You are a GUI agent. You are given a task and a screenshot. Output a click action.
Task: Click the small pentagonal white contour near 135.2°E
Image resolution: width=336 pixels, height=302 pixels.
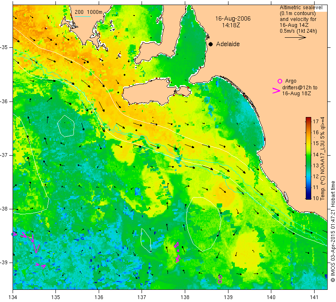tap(66, 126)
